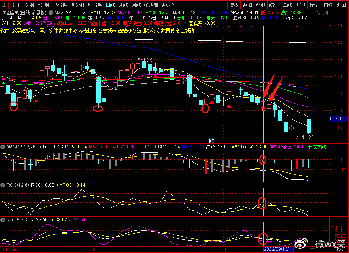Switch to 周线 weekly chart
349x253 pixels.
click(x=123, y=5)
